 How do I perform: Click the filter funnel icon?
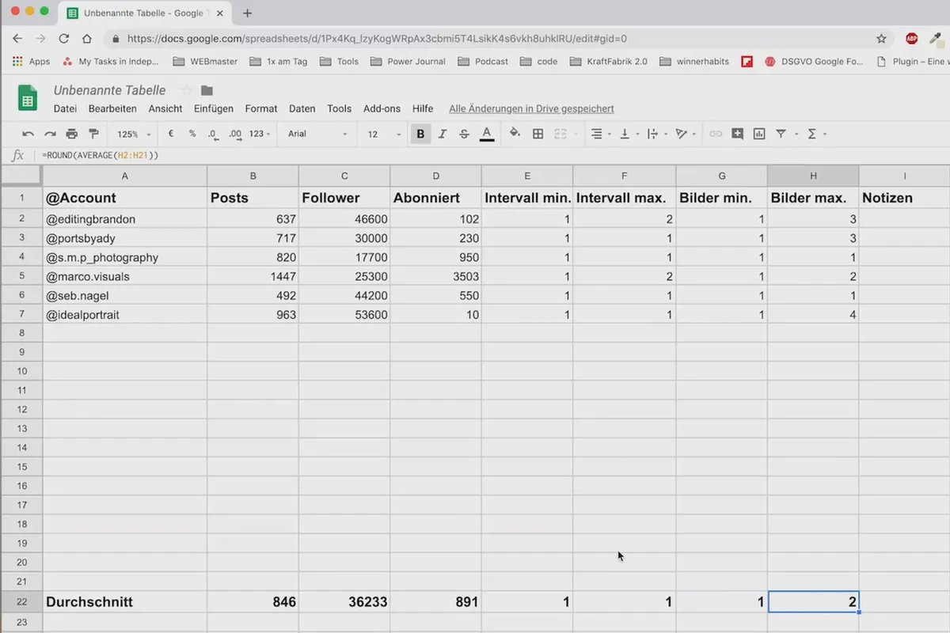(x=781, y=134)
